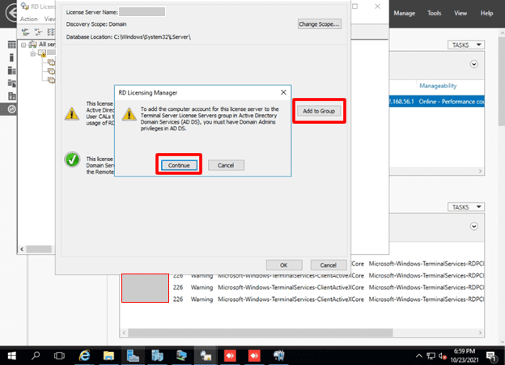Screen dimensions: 505x365
Task: Open the Help menu in Server Manager
Action: pos(486,13)
